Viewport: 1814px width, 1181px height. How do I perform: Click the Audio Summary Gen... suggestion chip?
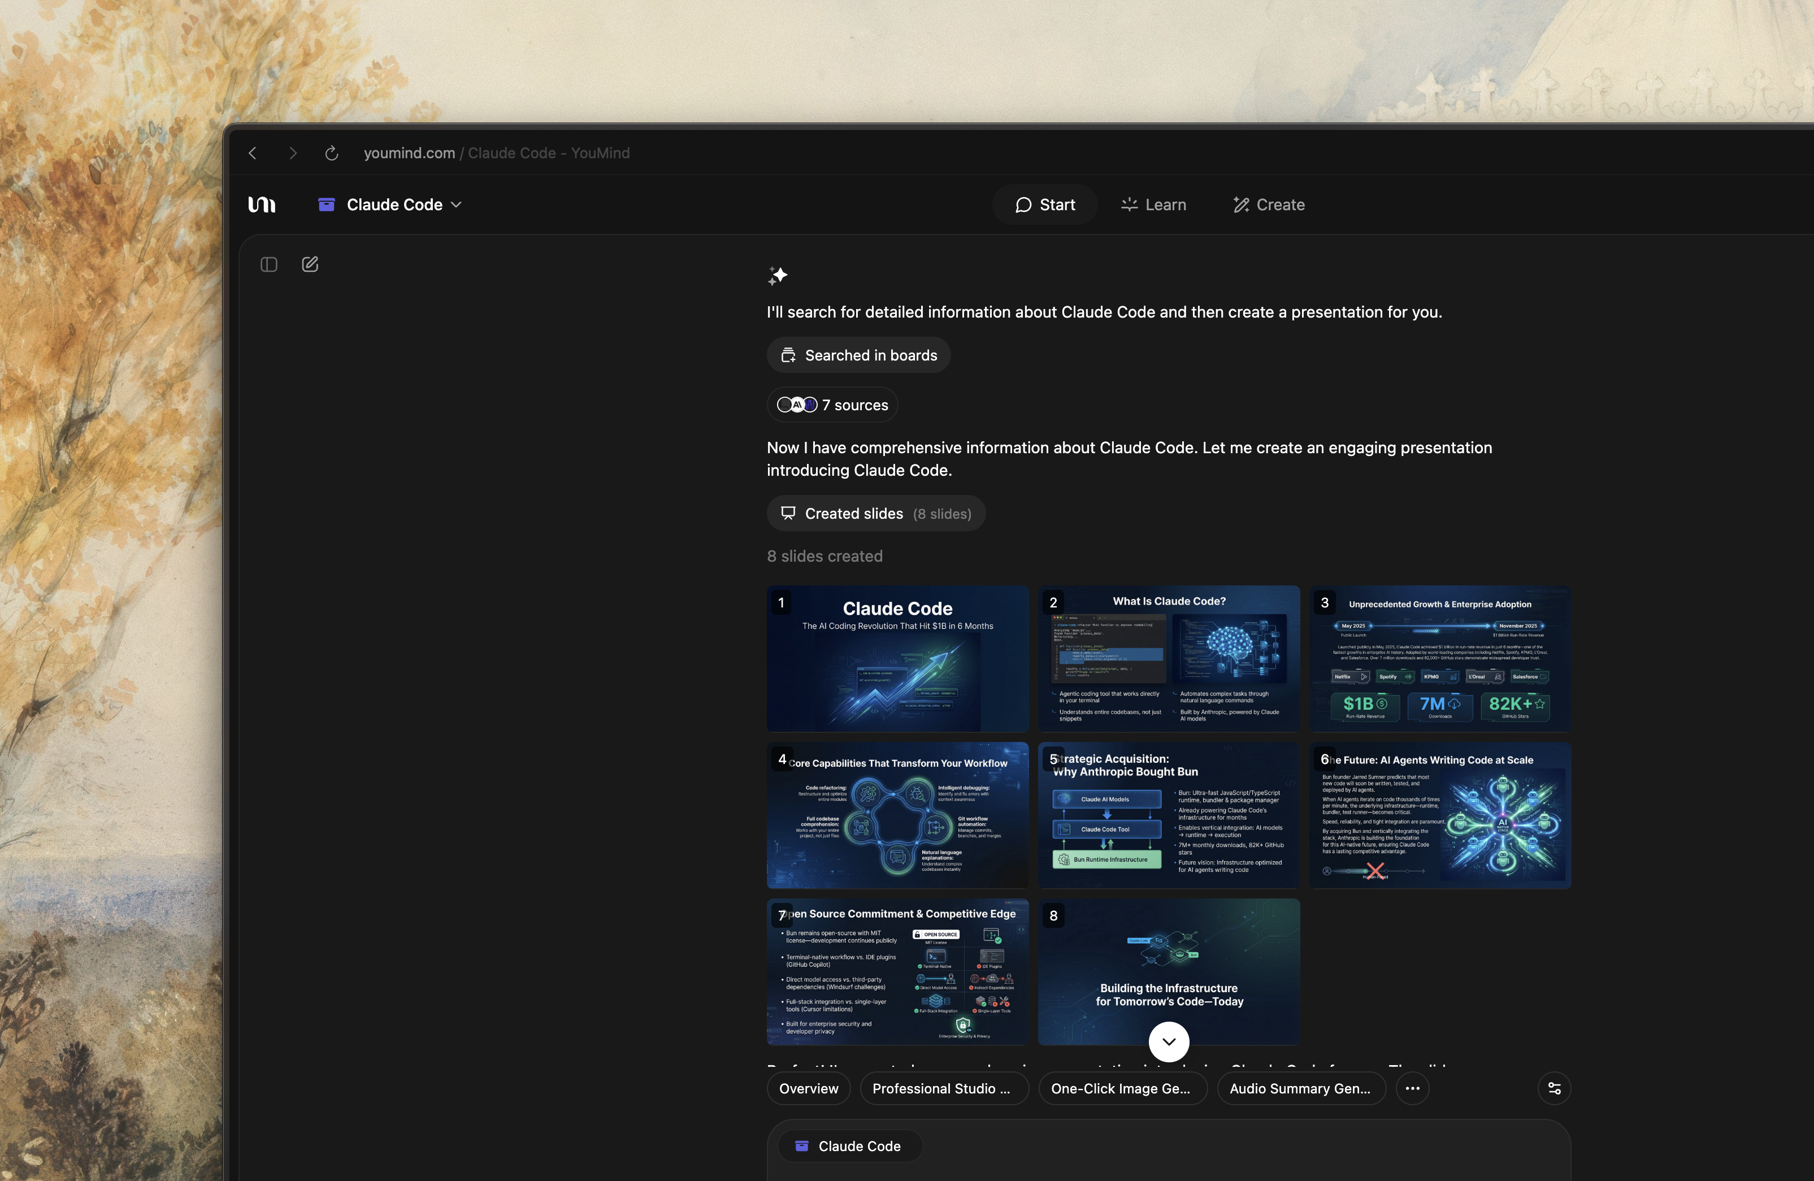pos(1300,1088)
